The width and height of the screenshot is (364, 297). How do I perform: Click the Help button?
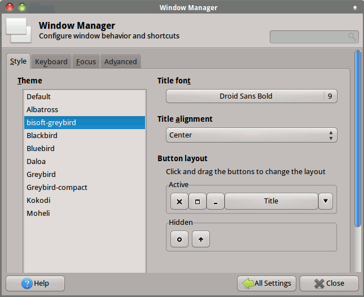[36, 283]
